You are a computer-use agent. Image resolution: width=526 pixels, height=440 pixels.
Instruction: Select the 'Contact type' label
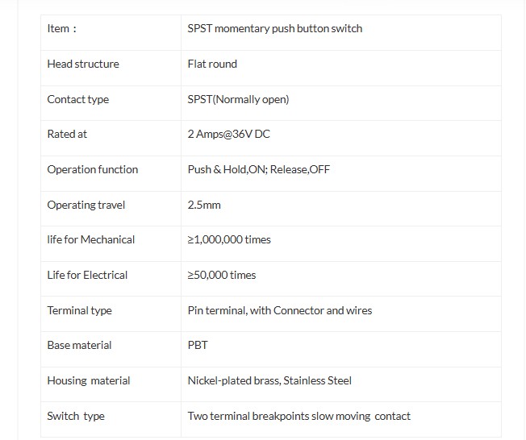[78, 100]
